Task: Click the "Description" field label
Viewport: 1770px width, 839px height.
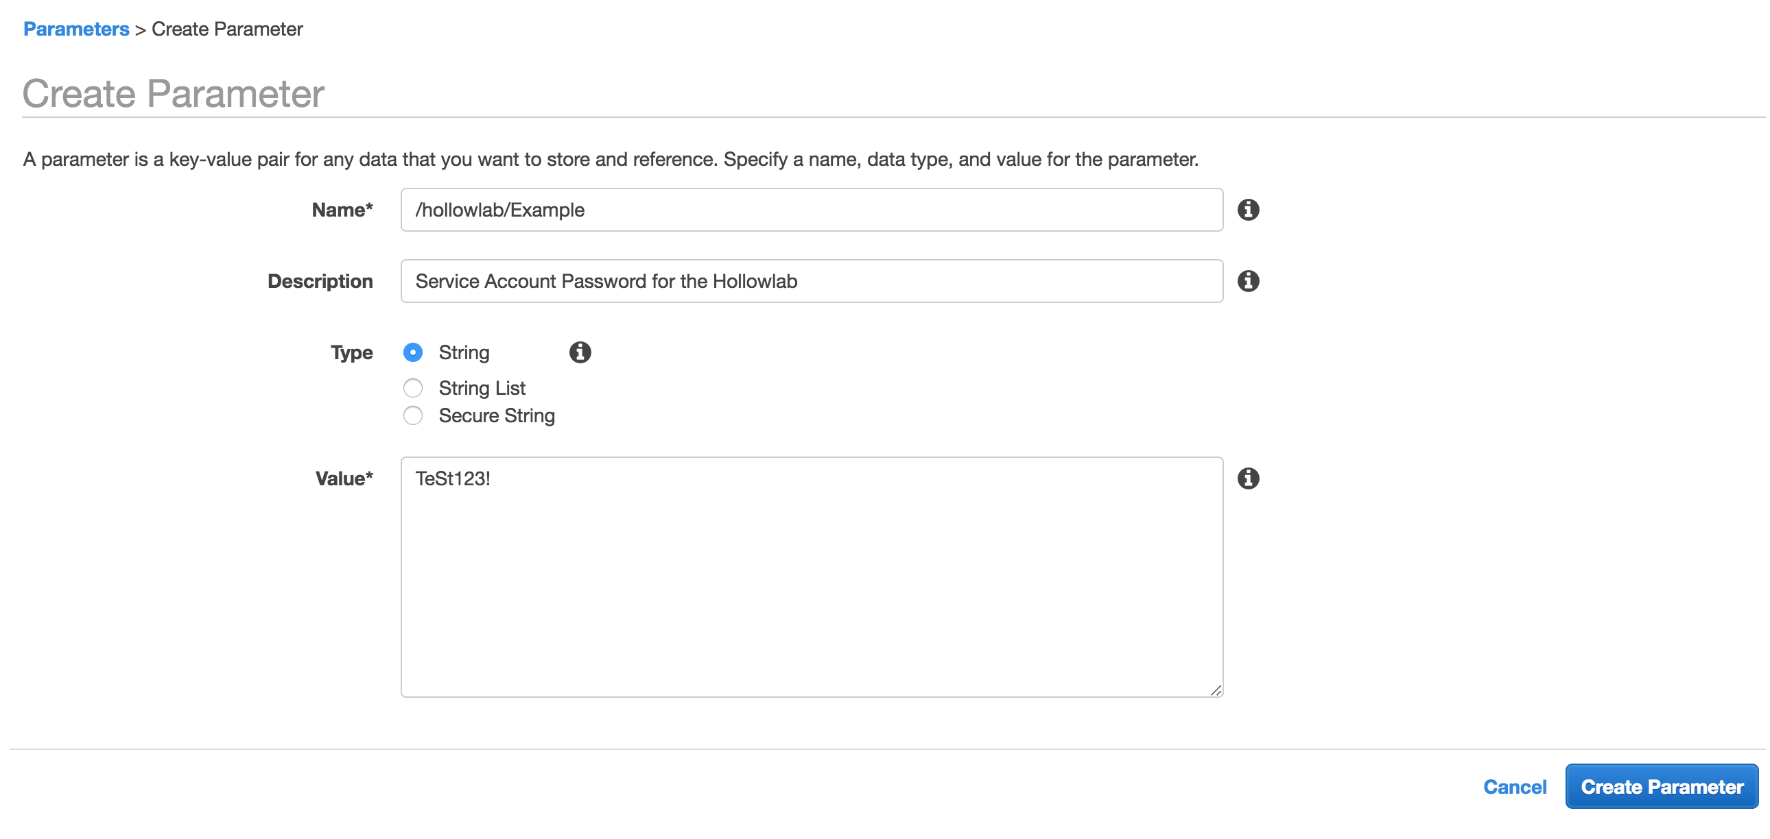Action: tap(320, 281)
